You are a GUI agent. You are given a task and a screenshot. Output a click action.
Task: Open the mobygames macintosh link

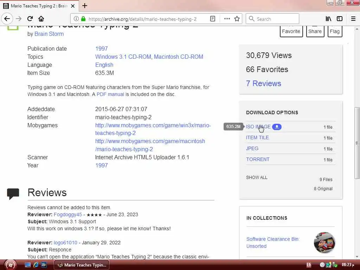pos(150,145)
